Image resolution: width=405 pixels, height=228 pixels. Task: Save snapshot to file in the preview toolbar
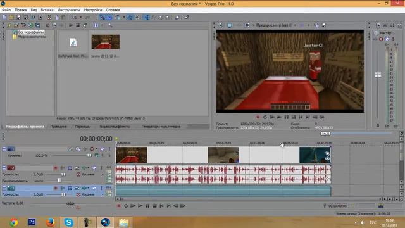[323, 25]
